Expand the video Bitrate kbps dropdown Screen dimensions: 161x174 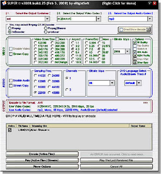(x=127, y=51)
